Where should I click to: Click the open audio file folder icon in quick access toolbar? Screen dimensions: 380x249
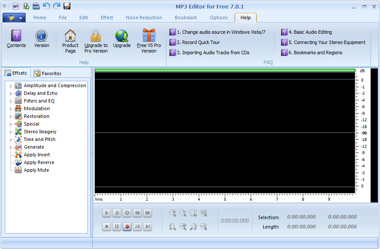point(36,6)
